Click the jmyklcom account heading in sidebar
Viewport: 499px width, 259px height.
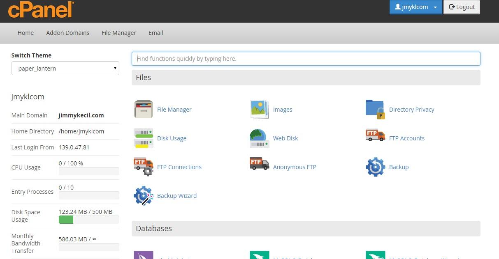(28, 97)
